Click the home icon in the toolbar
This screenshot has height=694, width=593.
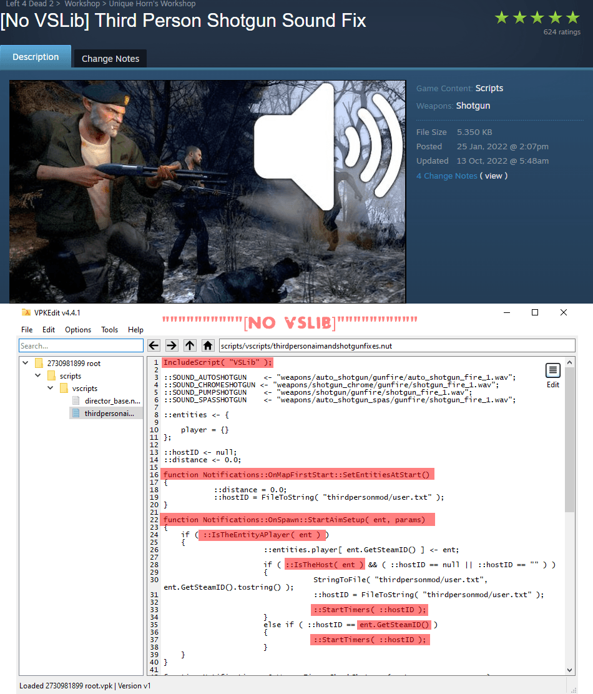click(208, 345)
